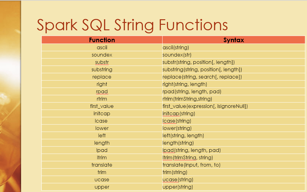
Task: Select the soundex function name
Action: tap(102, 55)
